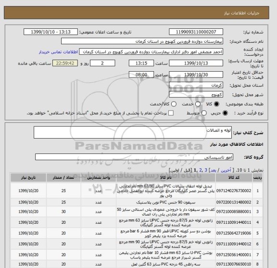277x268 pixels.
Task: Go to the بعد page link
Action: 213,170
